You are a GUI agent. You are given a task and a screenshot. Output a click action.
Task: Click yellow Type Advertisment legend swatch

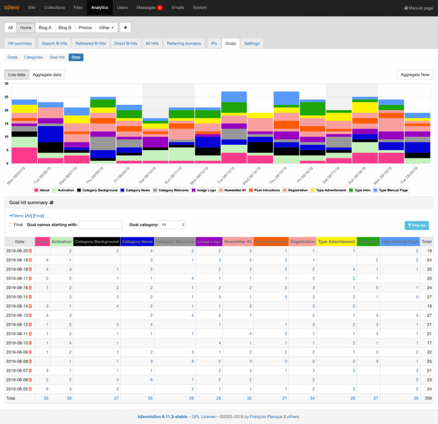coord(313,190)
